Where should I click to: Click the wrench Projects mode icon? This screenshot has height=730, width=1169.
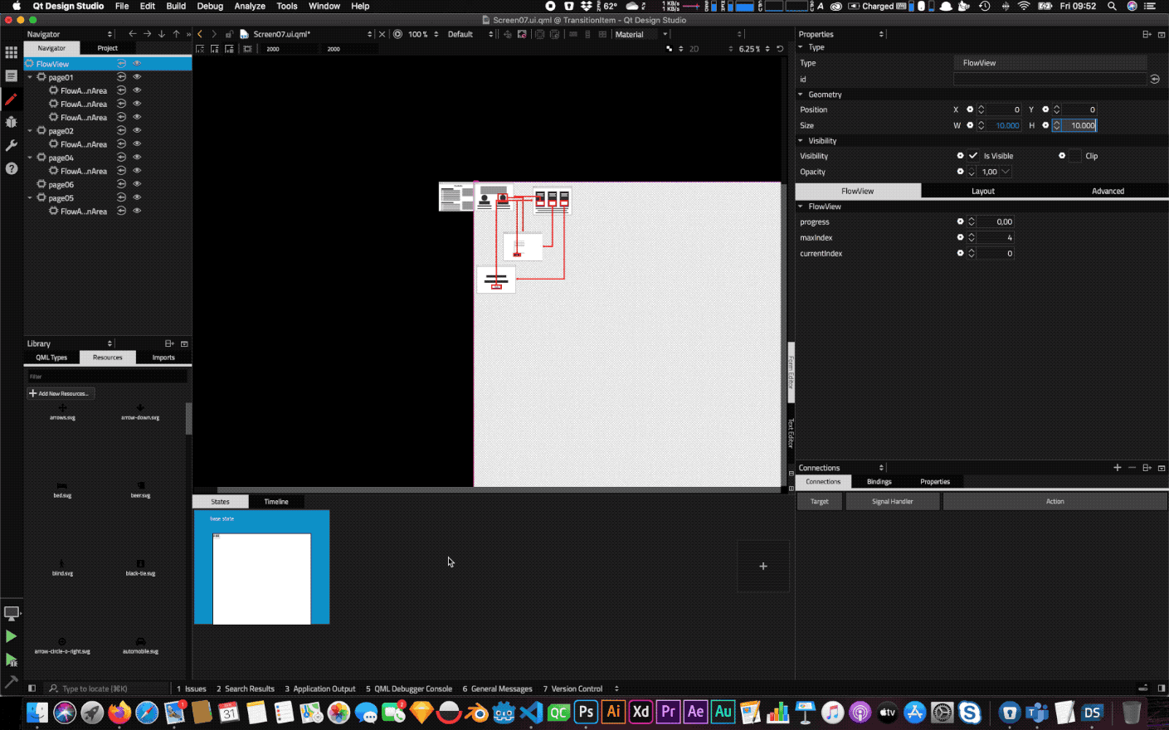(11, 145)
